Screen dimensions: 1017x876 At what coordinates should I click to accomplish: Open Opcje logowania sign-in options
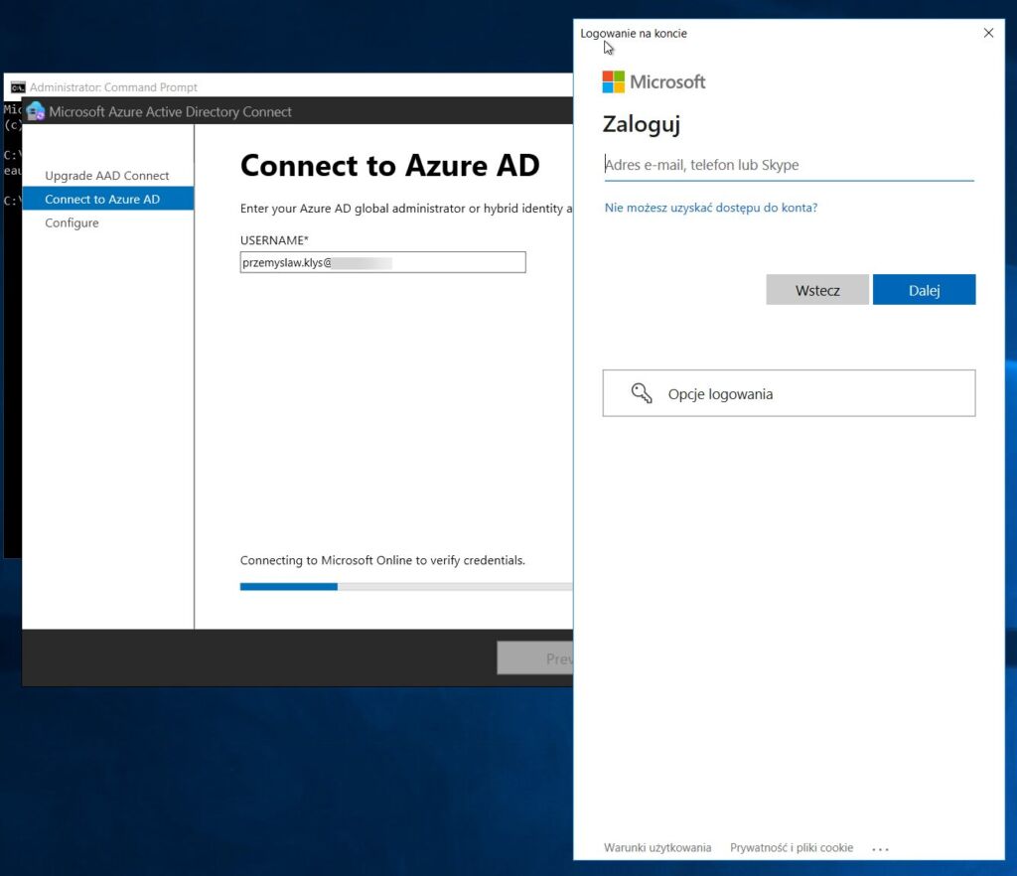pyautogui.click(x=789, y=393)
